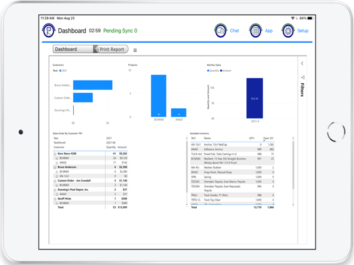This screenshot has width=354, height=265.
Task: Click the 02:59 timer next to Dashboard
Action: tap(95, 31)
